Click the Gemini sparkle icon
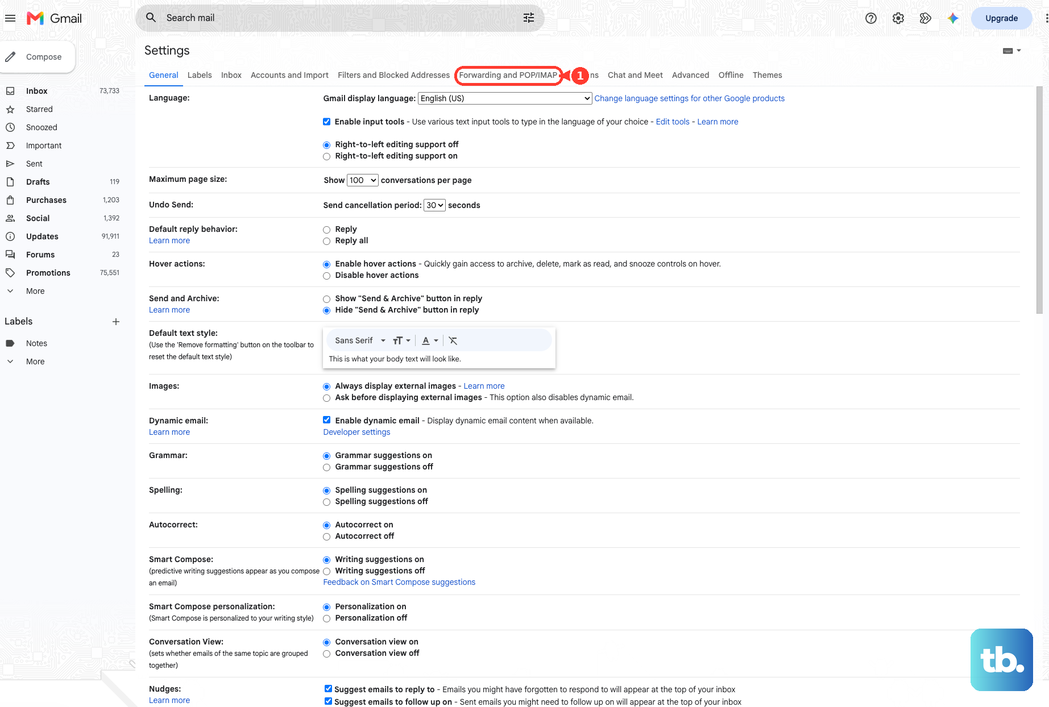This screenshot has height=707, width=1049. (953, 18)
